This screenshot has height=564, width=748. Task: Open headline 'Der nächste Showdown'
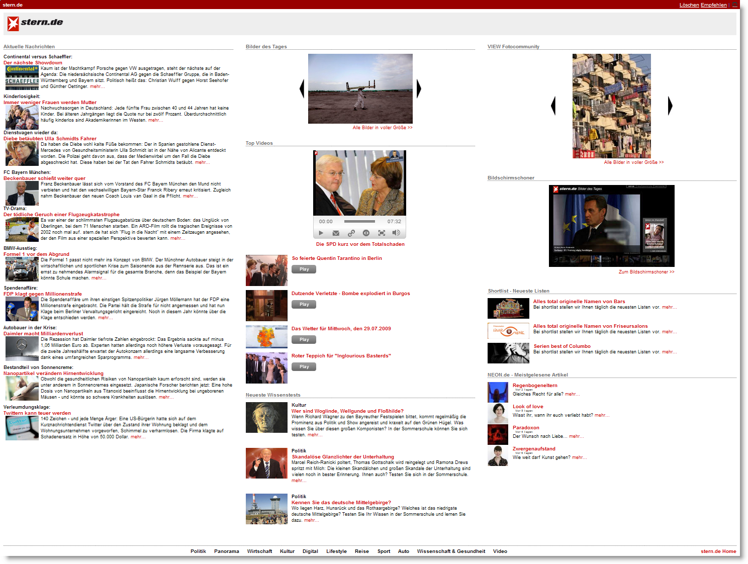(x=33, y=63)
